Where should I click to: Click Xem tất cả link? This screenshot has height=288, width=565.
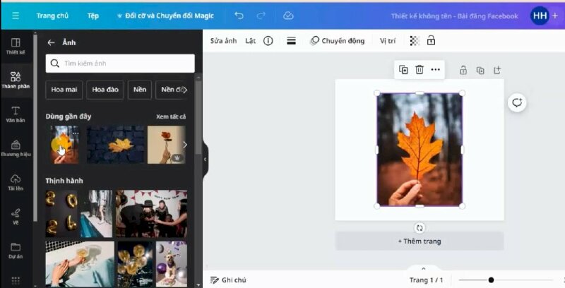171,116
